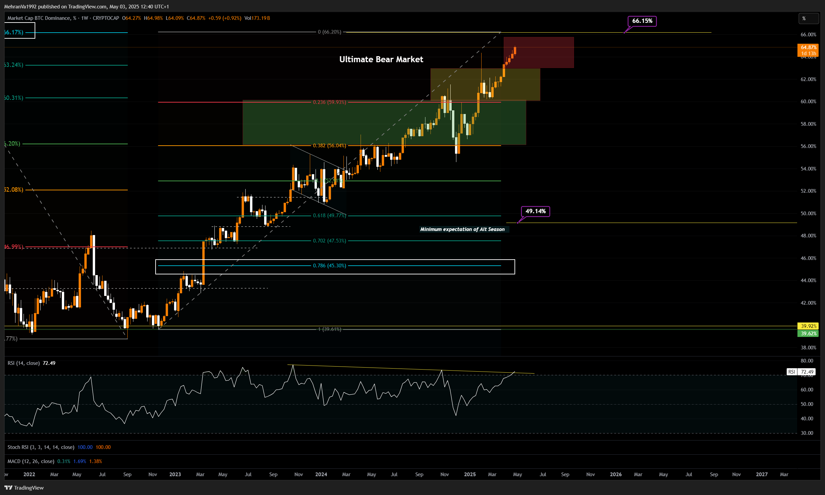Select the Fibonacci label '0.236 (59.93%)'
This screenshot has height=495, width=825.
pos(329,102)
